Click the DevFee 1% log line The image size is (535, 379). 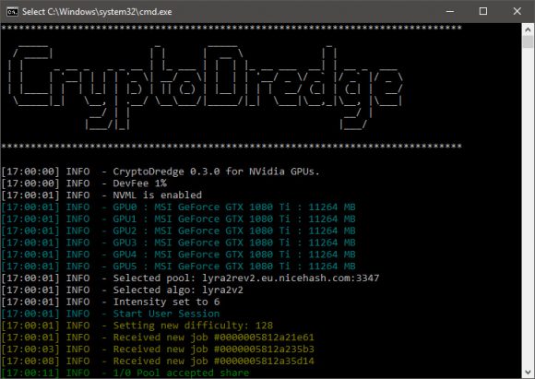tap(84, 184)
